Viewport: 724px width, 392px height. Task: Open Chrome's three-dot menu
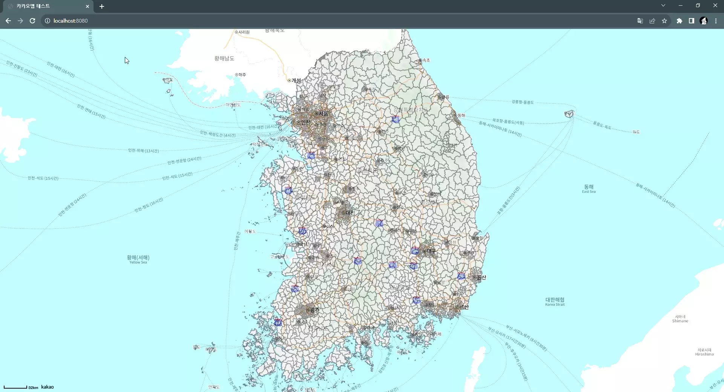[x=716, y=21]
